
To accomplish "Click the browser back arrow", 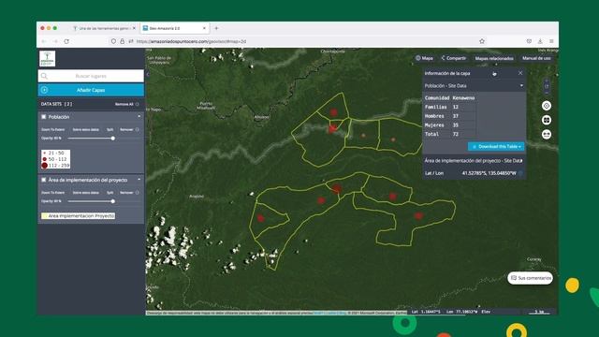I will pyautogui.click(x=44, y=41).
